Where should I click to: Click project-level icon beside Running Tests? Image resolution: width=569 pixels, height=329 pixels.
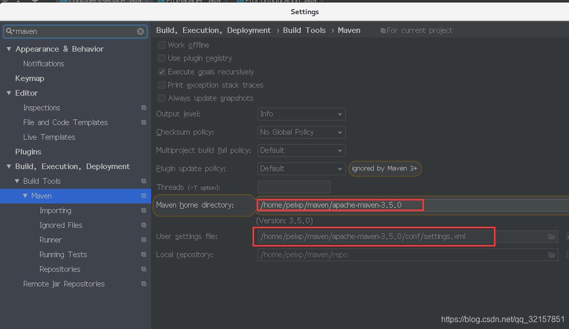[144, 255]
